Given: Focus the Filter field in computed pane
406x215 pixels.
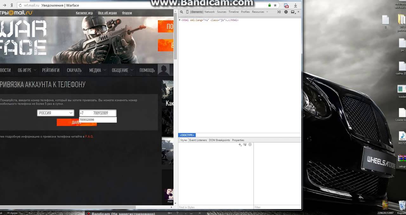Looking at the screenshot, I should 277,207.
